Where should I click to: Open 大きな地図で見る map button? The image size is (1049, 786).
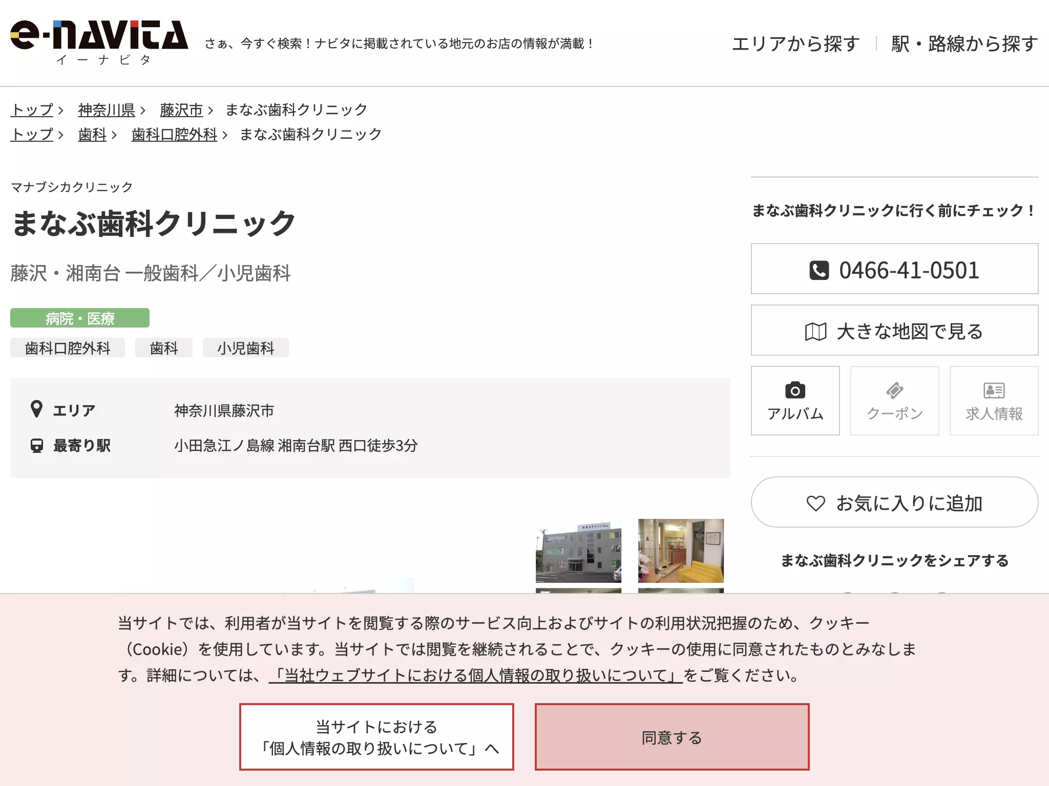tap(894, 330)
